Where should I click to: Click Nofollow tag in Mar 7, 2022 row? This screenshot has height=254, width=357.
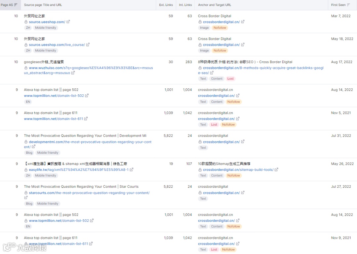pyautogui.click(x=220, y=28)
